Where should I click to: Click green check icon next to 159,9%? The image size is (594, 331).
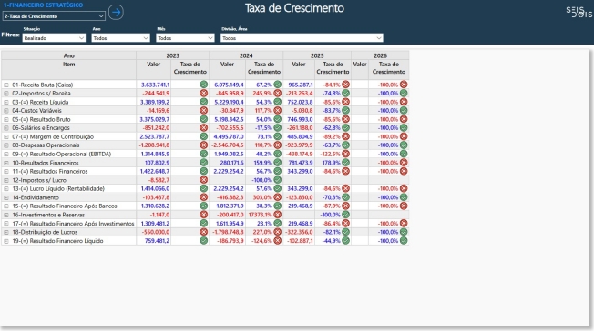[278, 163]
